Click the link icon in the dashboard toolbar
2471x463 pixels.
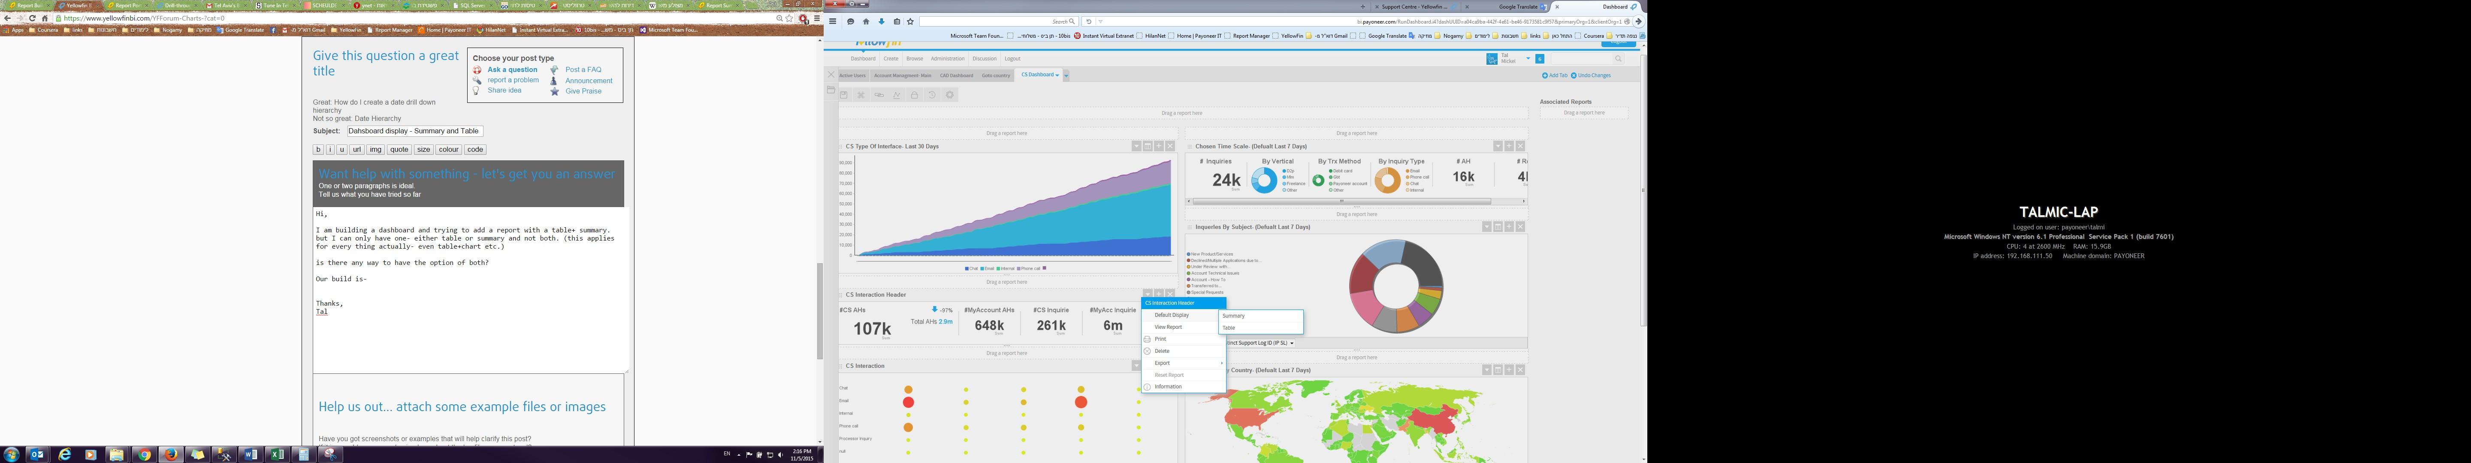[x=879, y=95]
